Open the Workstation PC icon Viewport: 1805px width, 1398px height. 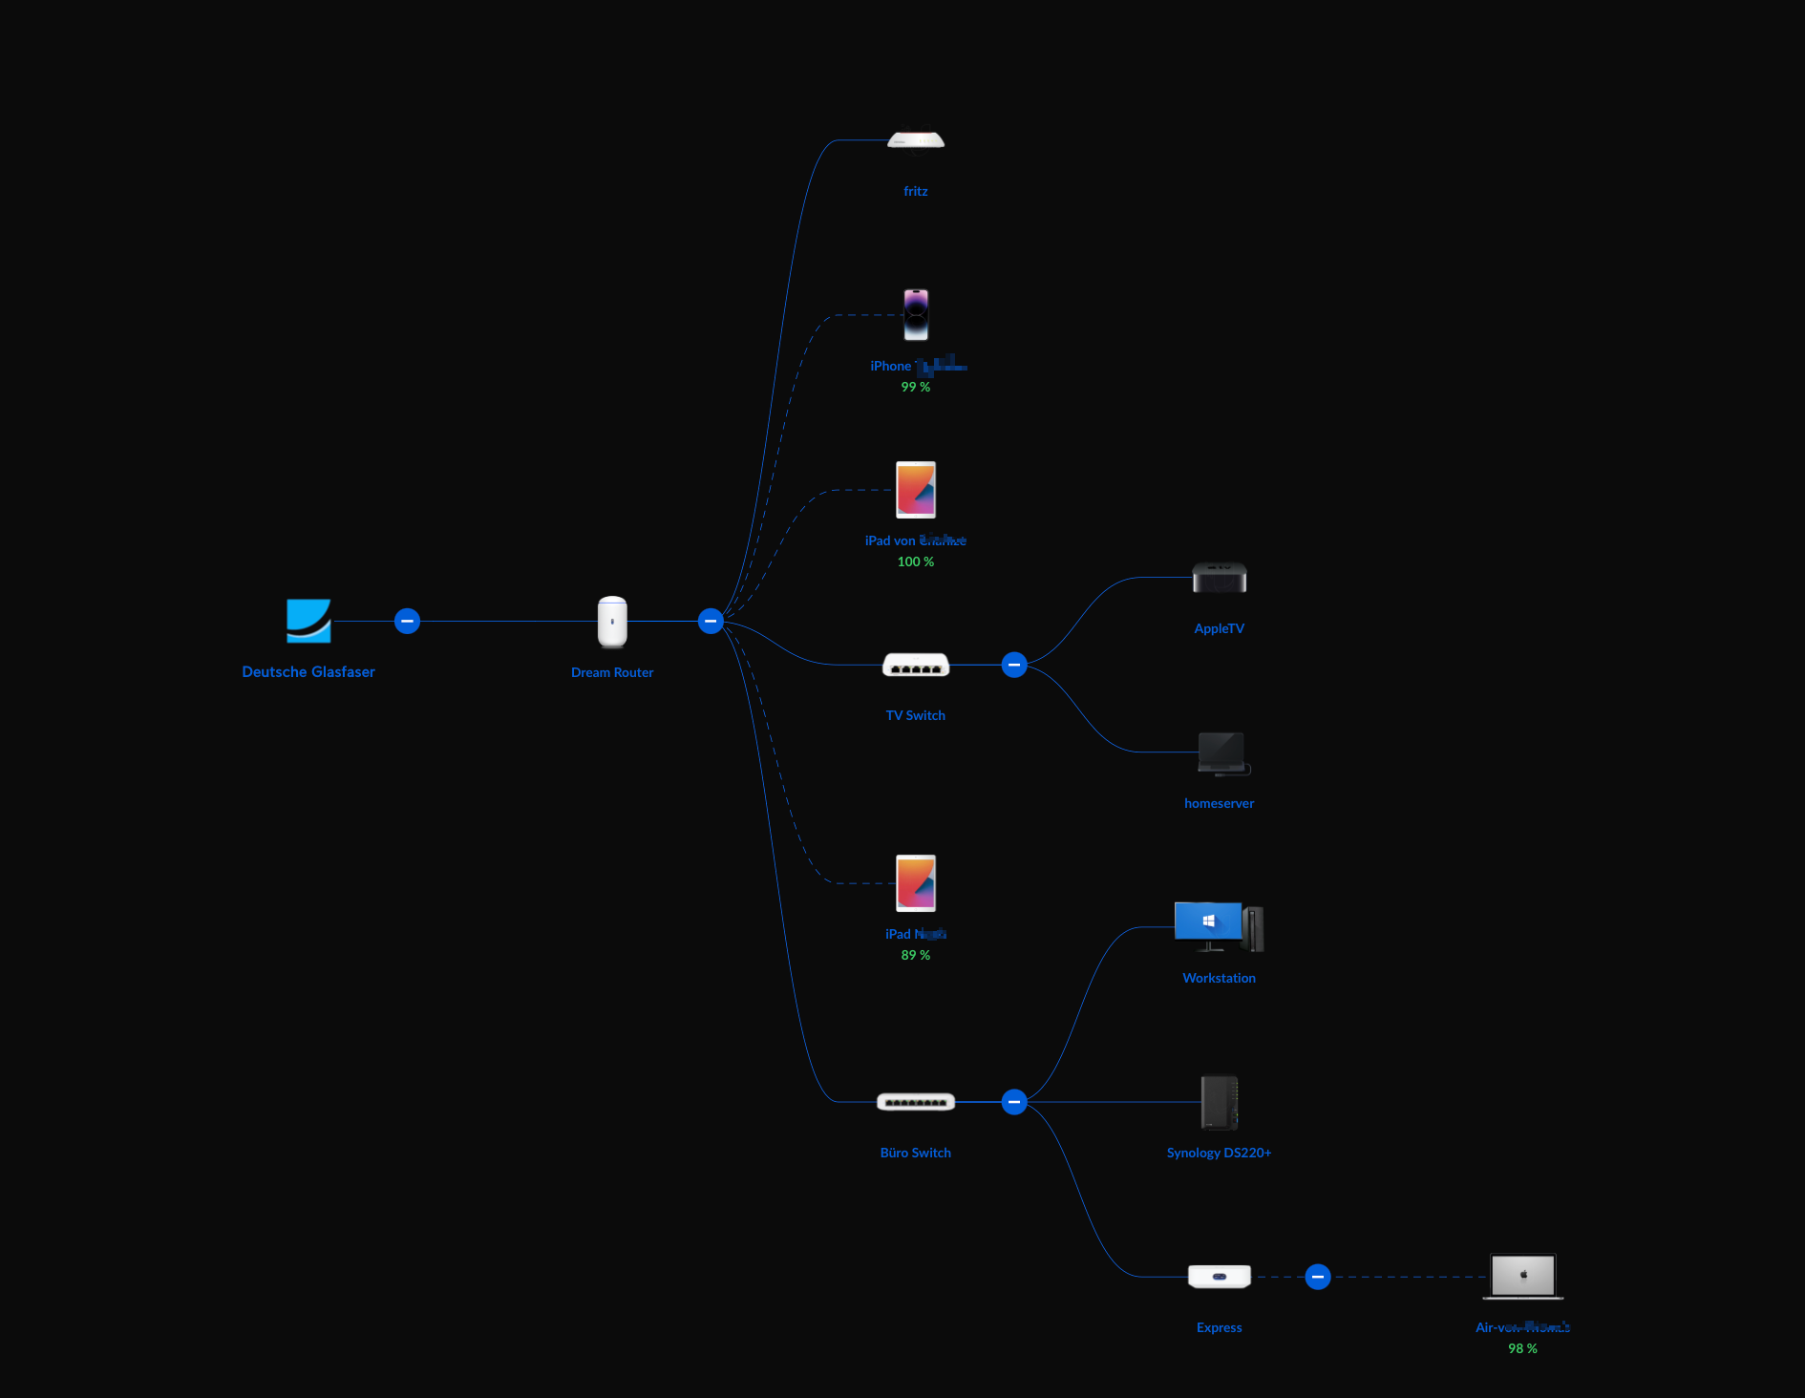(1220, 927)
